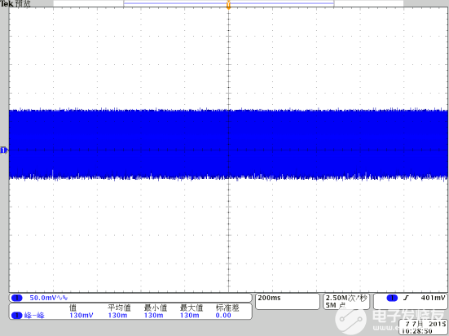The image size is (449, 336).
Task: Select the channel 1 ground level indicator
Action: pyautogui.click(x=3, y=150)
